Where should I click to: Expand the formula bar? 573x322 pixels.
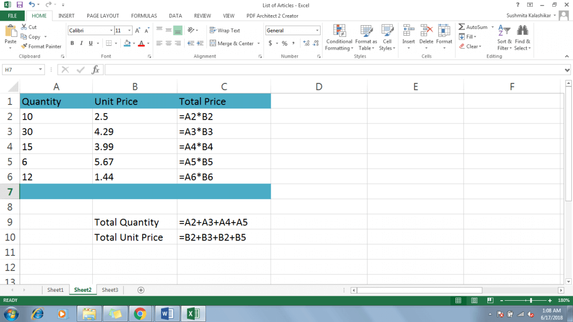click(567, 70)
